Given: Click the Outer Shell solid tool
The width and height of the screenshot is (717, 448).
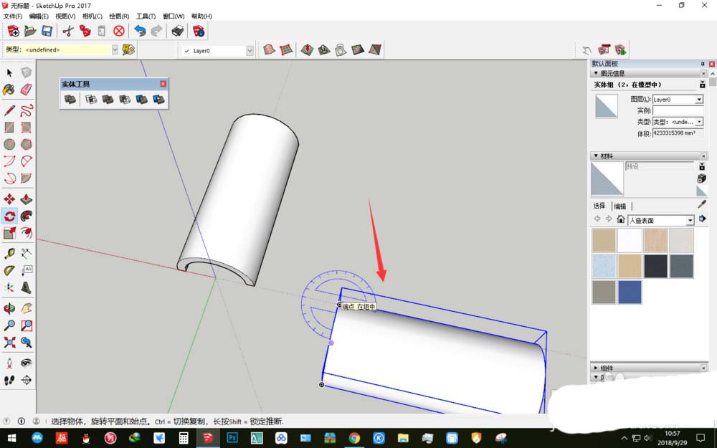Looking at the screenshot, I should click(70, 99).
